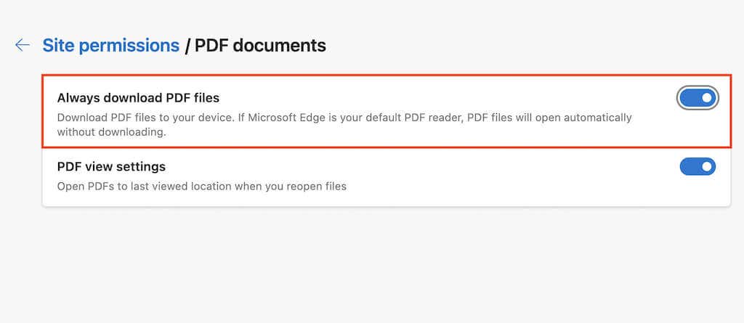Click the word "Site" in the breadcrumb
The image size is (744, 323).
click(x=57, y=45)
